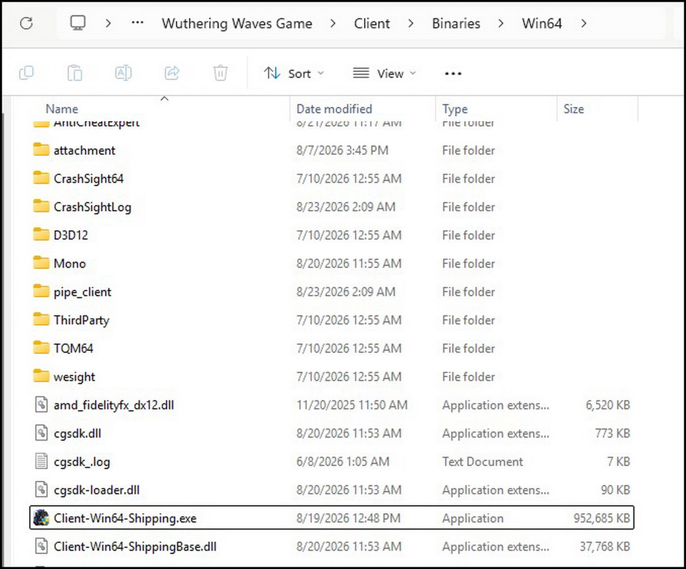
Task: Expand the chevron after Client breadcrumb
Action: click(x=410, y=23)
